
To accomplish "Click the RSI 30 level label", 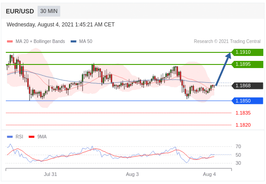I will [238, 163].
